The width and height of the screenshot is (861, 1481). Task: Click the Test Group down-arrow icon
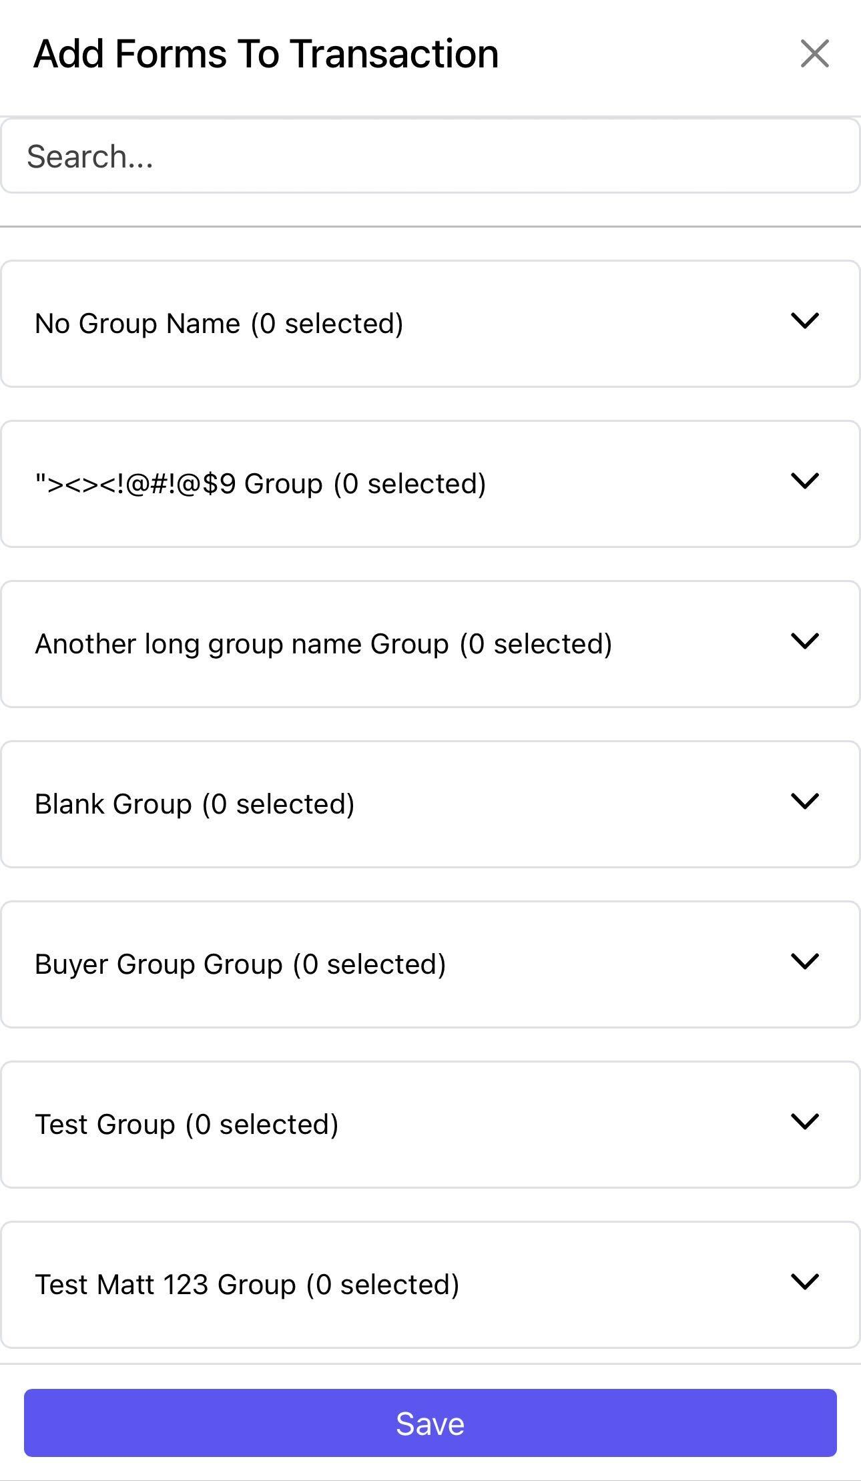[804, 1122]
